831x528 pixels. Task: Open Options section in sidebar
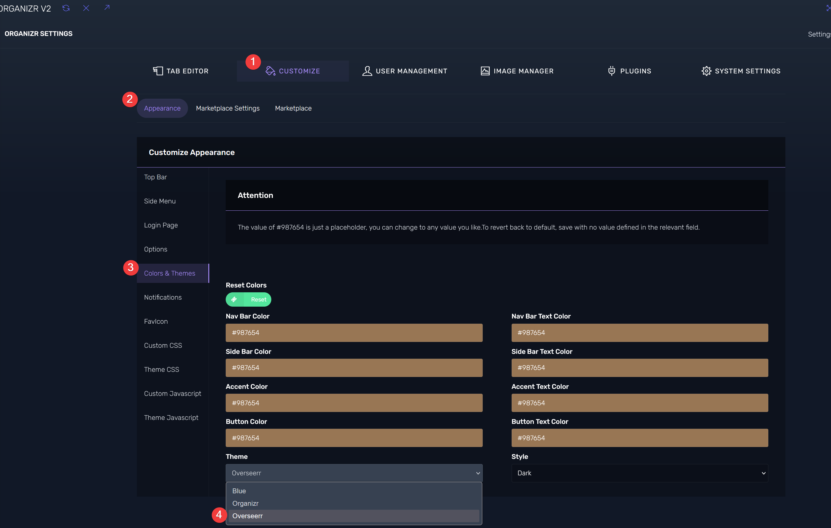[x=173, y=249]
